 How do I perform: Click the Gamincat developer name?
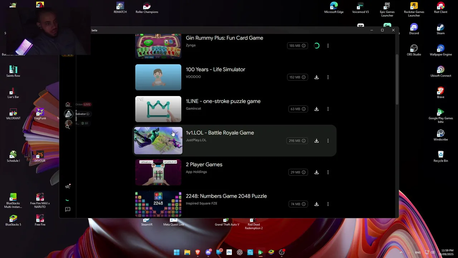point(193,109)
